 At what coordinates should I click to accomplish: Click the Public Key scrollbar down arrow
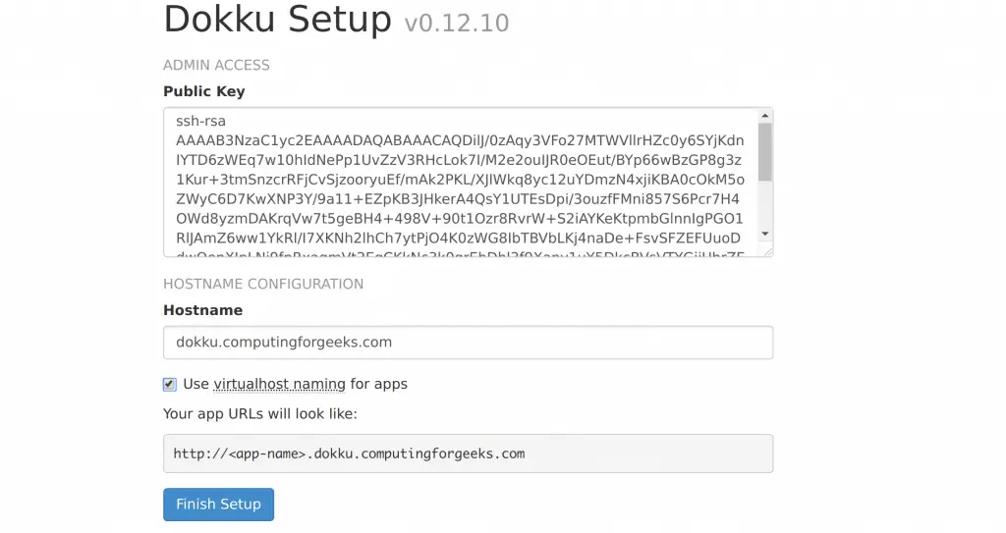pyautogui.click(x=764, y=235)
